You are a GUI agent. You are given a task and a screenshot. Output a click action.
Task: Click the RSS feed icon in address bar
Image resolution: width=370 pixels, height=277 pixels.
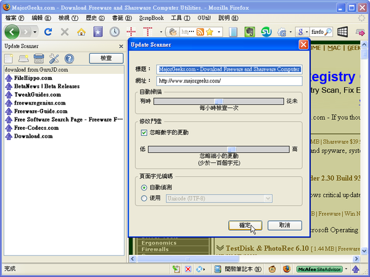click(200, 32)
